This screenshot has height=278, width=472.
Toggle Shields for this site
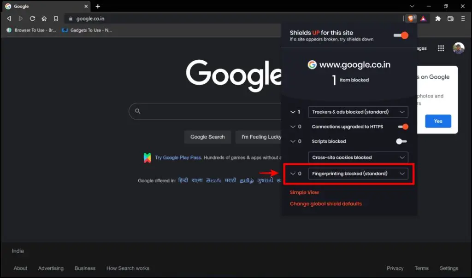(401, 35)
